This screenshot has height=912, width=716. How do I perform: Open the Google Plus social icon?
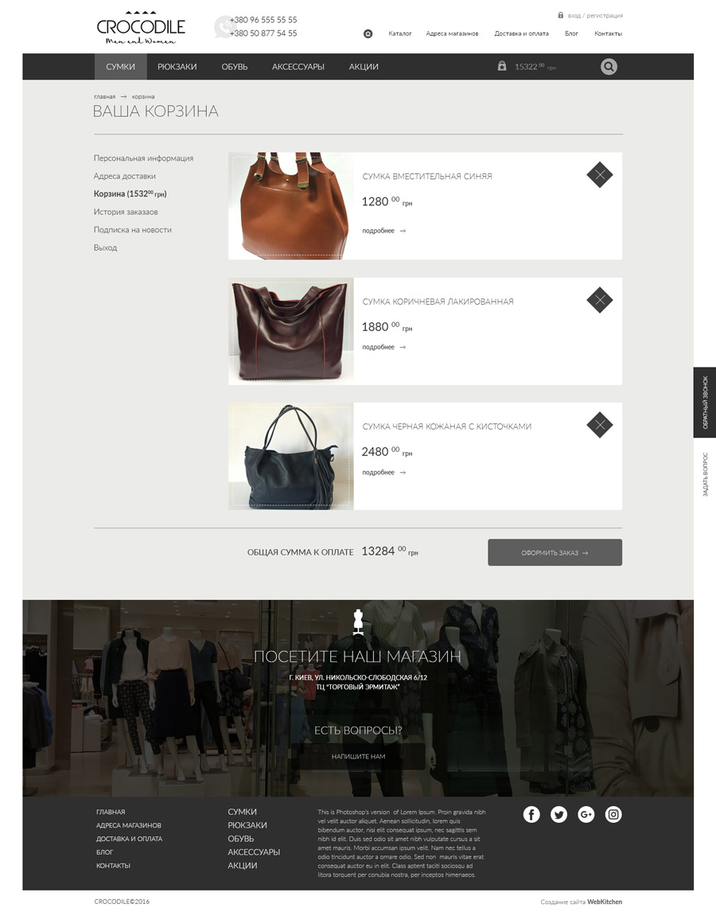pyautogui.click(x=586, y=814)
